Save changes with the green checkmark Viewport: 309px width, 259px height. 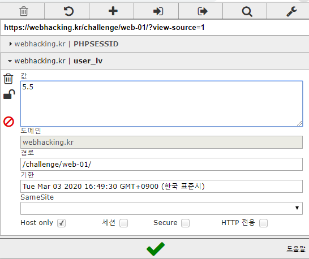[156, 249]
